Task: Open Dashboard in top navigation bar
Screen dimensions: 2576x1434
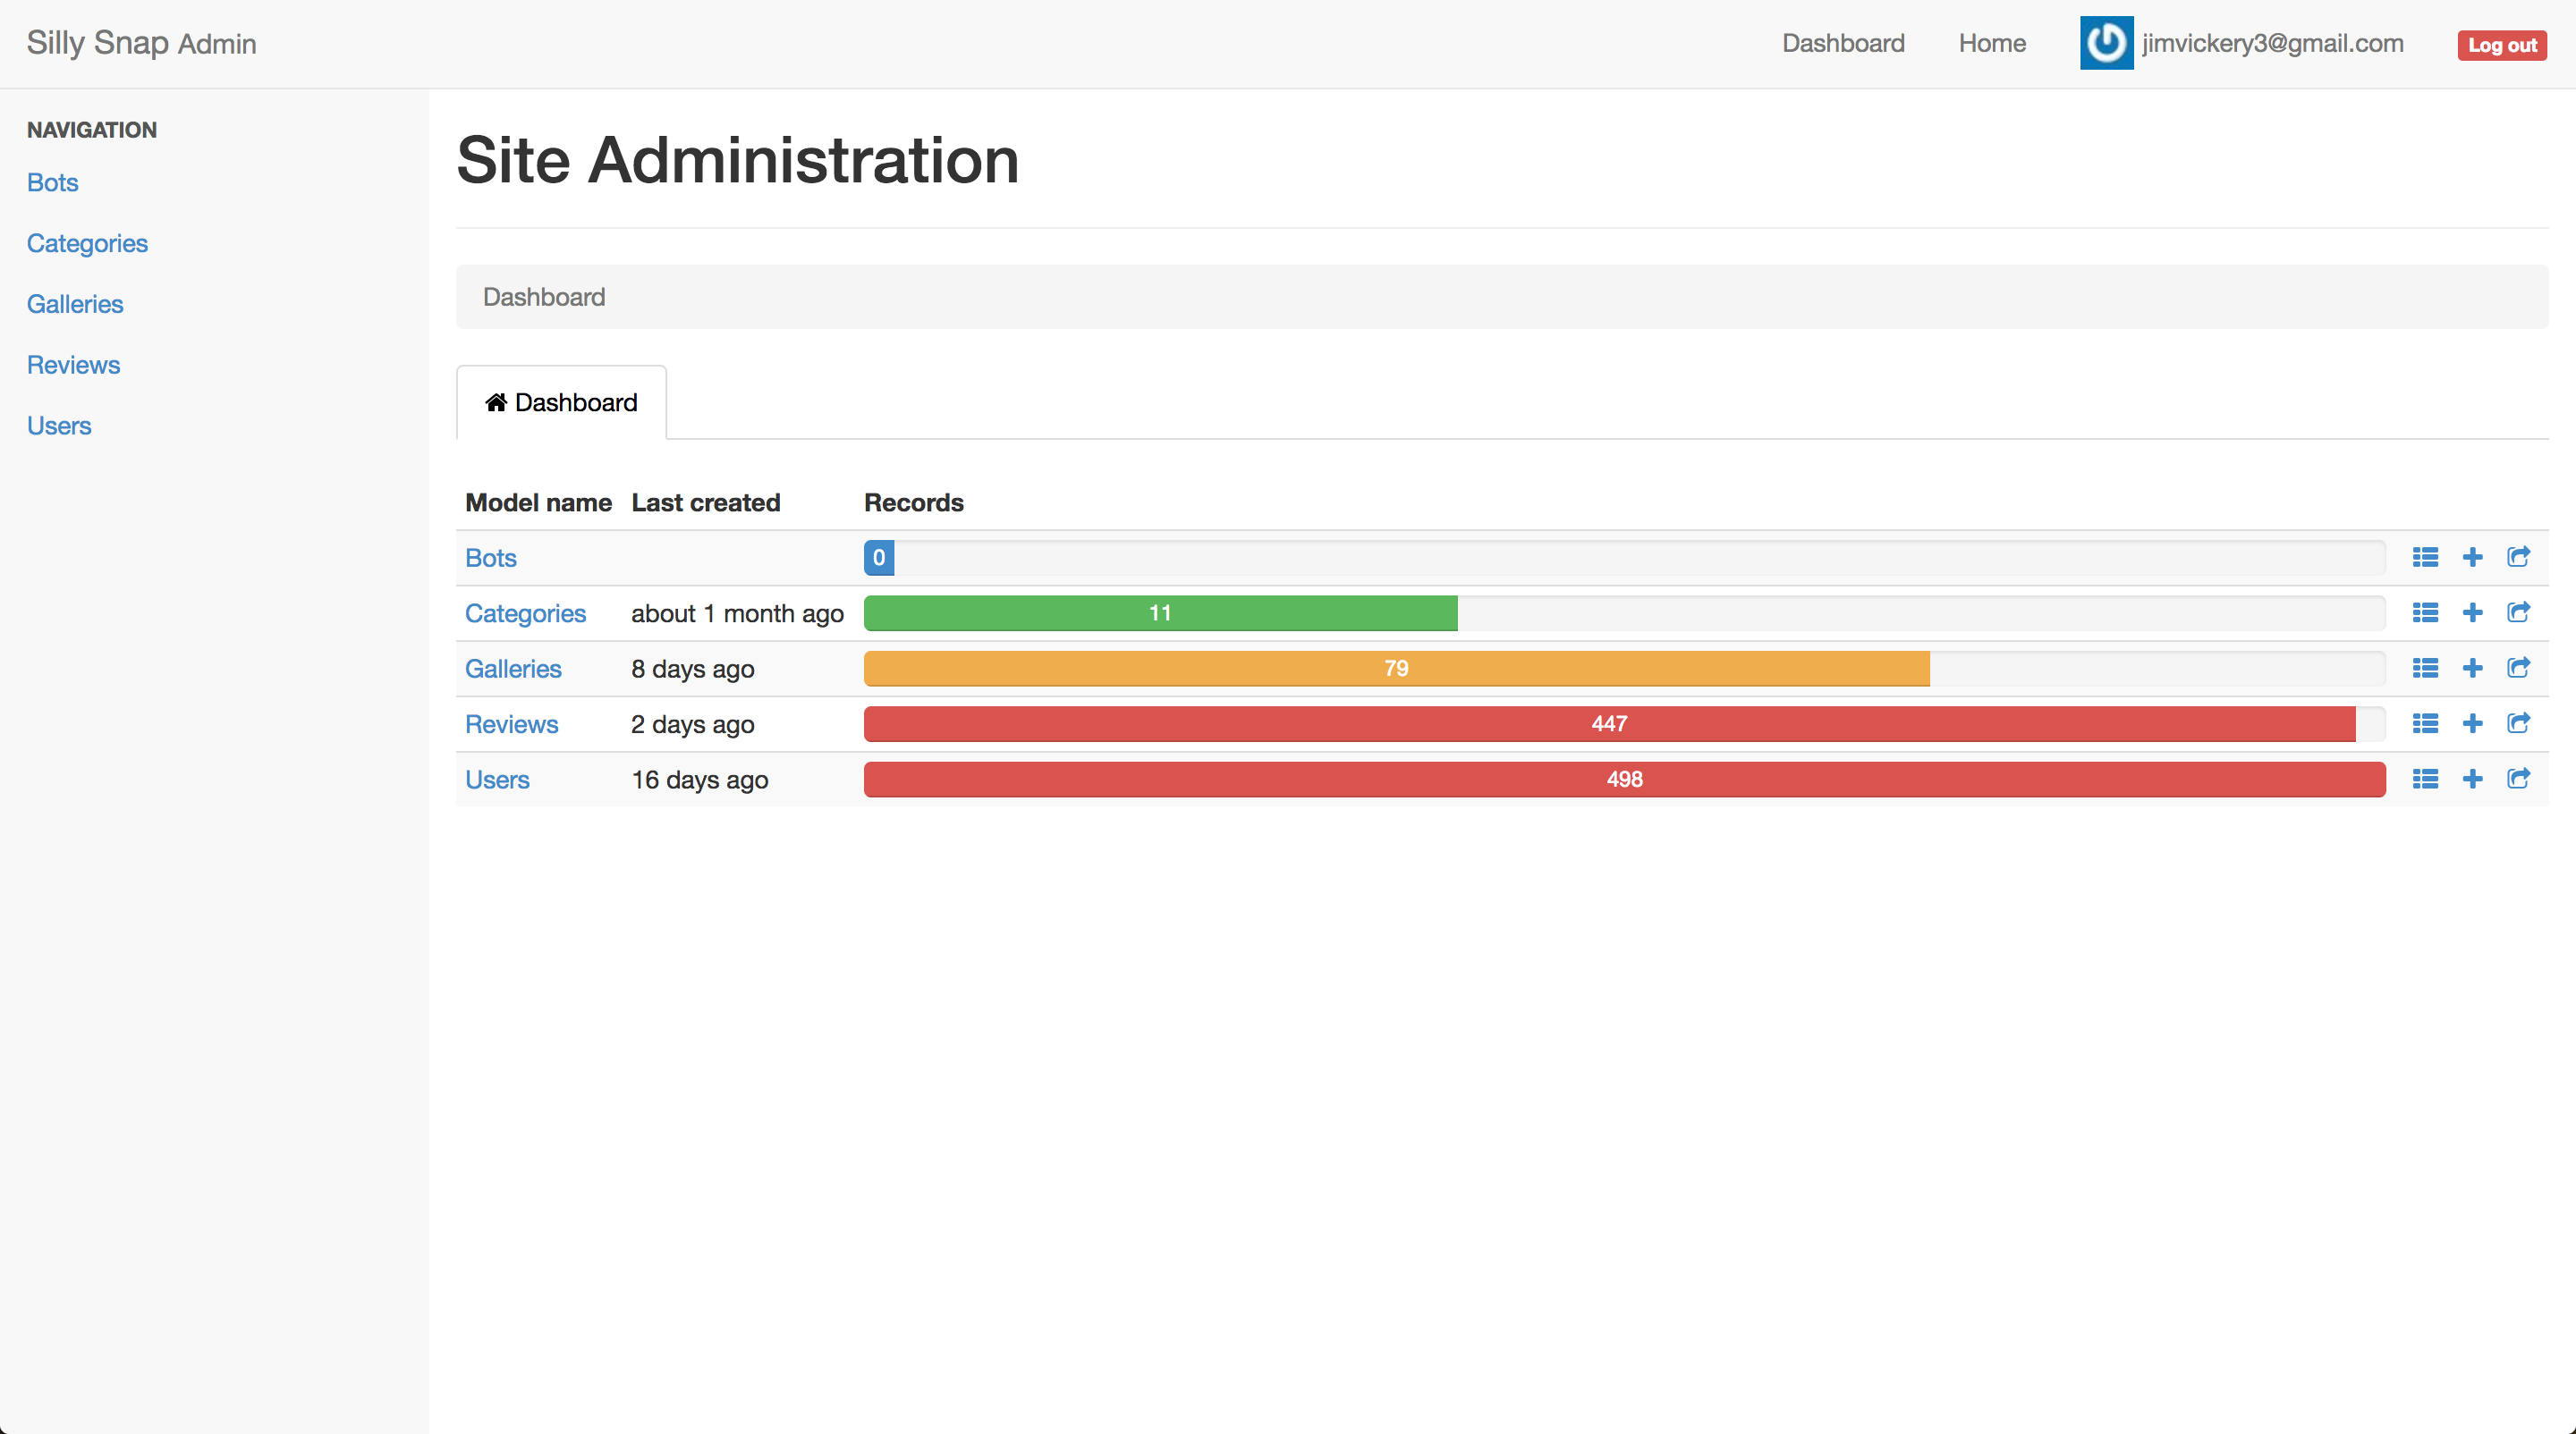Action: tap(1842, 43)
